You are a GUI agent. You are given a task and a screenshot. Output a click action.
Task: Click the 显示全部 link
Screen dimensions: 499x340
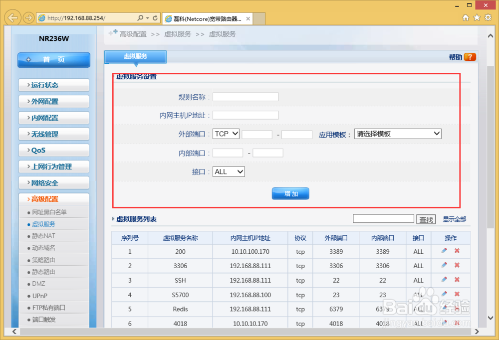[x=455, y=219]
